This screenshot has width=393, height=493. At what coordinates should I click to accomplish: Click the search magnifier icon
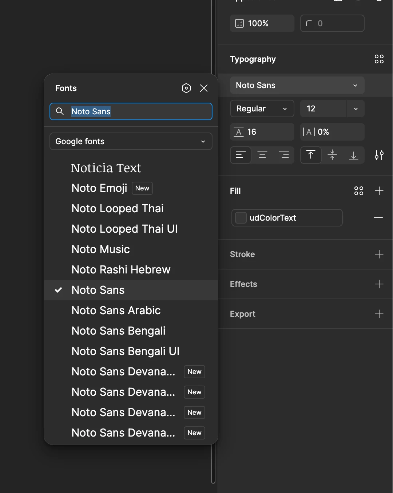click(60, 111)
